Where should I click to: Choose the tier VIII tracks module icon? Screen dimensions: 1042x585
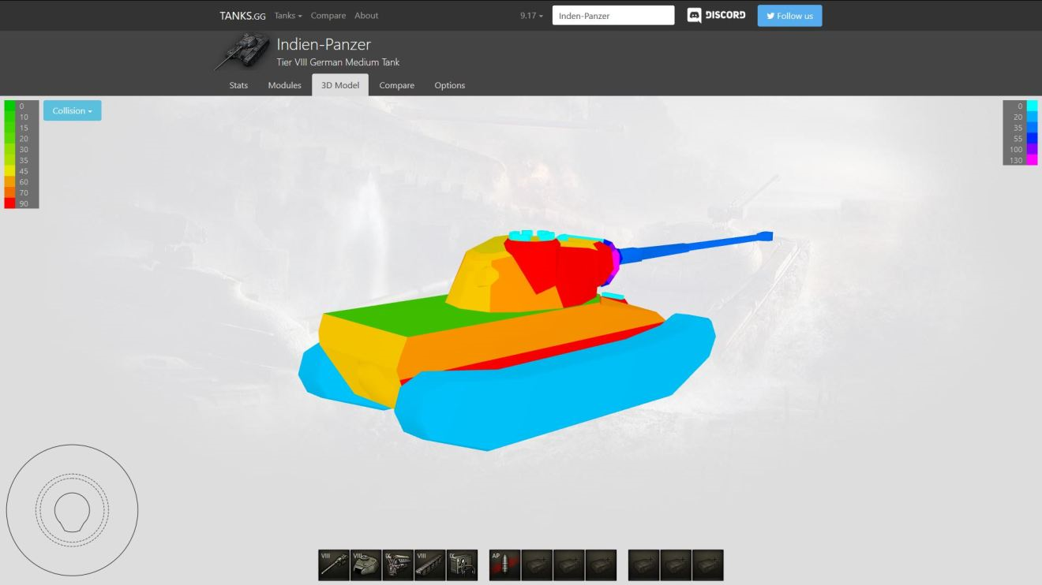(x=430, y=565)
